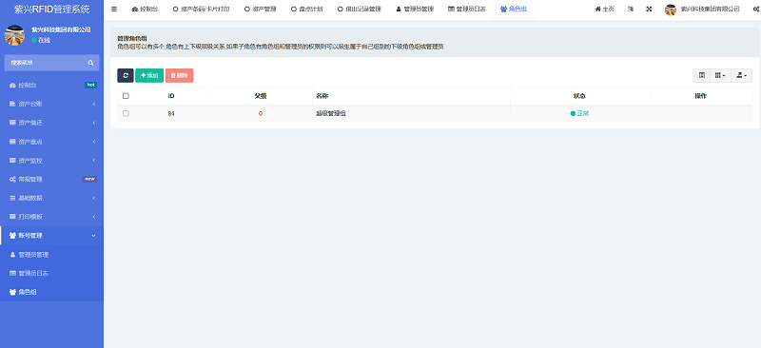The image size is (761, 348).
Task: Check the checkbox for row ID 84
Action: (x=126, y=113)
